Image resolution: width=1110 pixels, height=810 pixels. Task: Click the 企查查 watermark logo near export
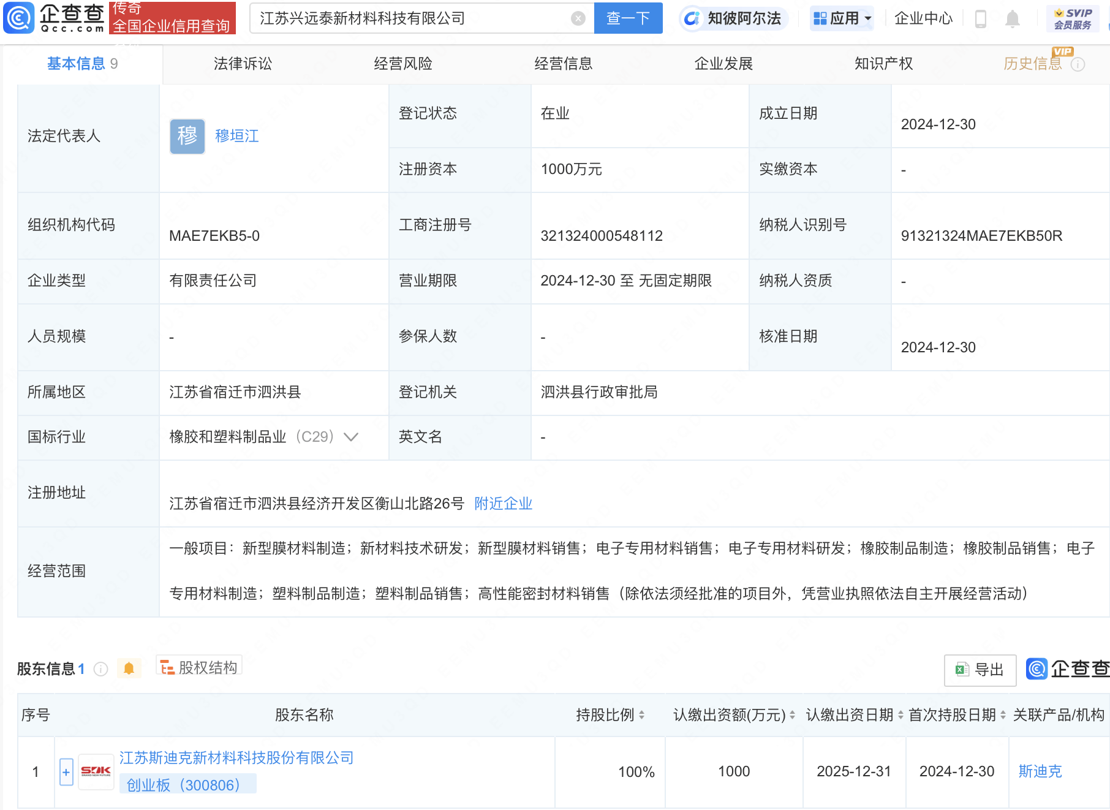tap(1068, 669)
